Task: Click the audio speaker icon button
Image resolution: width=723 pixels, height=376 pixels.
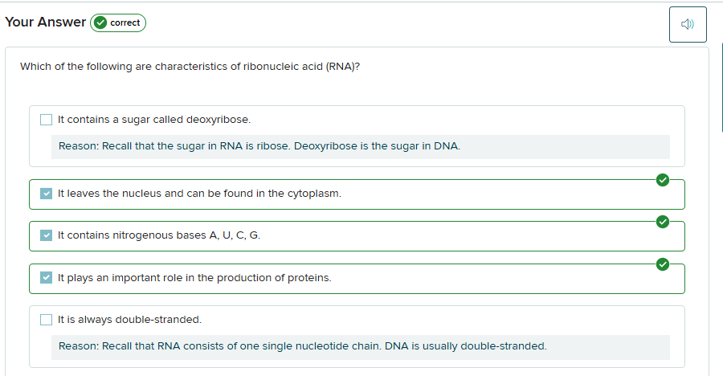Action: pyautogui.click(x=687, y=25)
